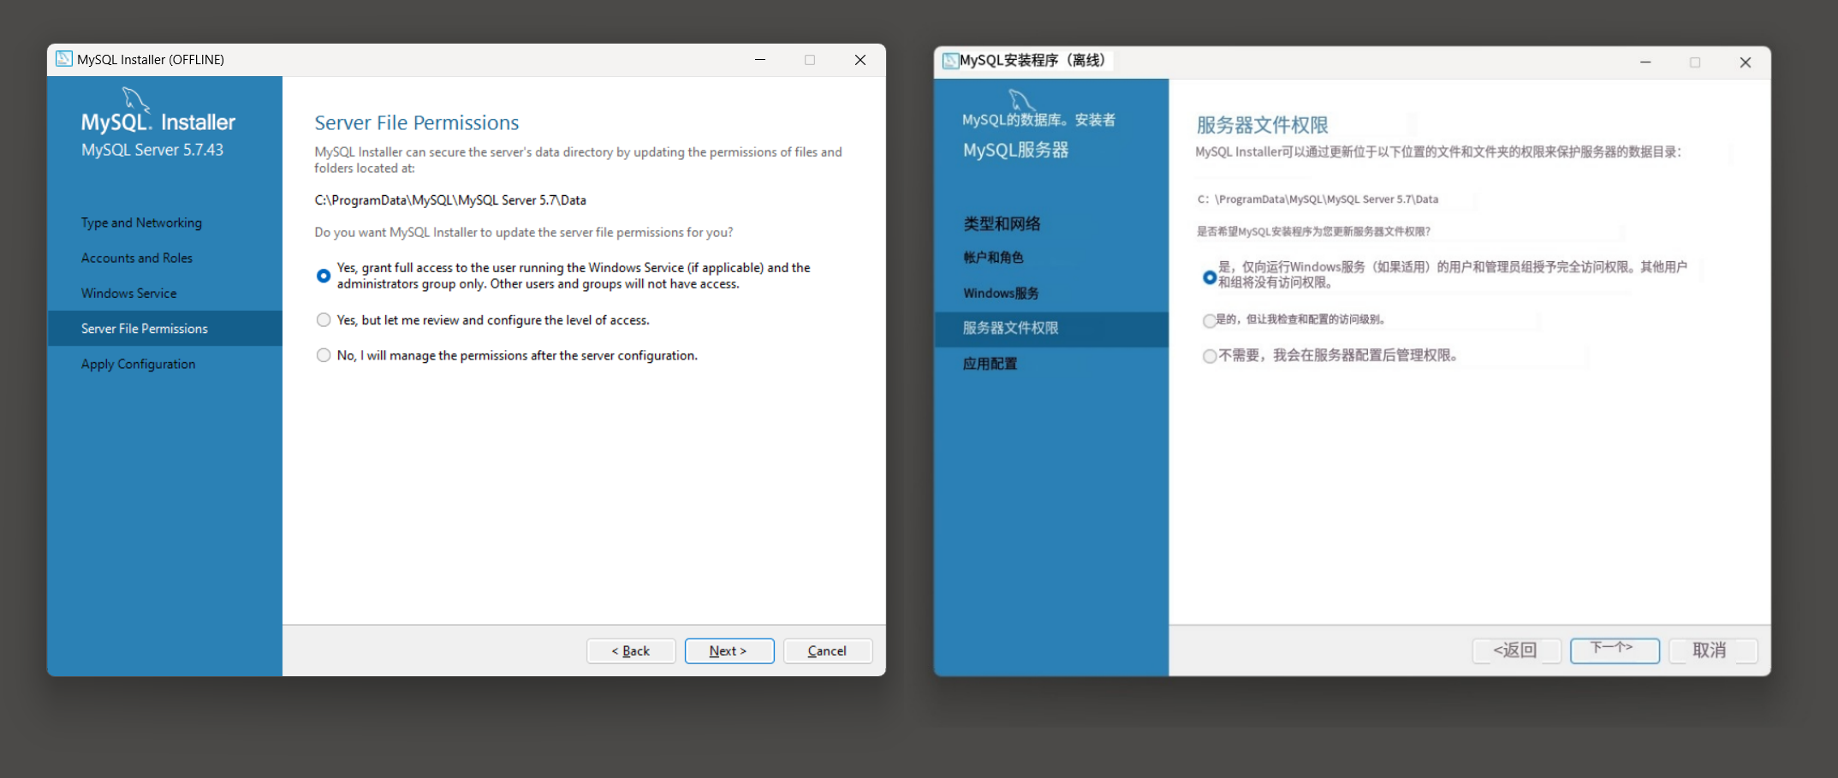Click the Cancel button in English installer

828,650
